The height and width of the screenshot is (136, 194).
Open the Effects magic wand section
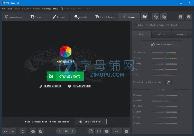[x=81, y=17]
